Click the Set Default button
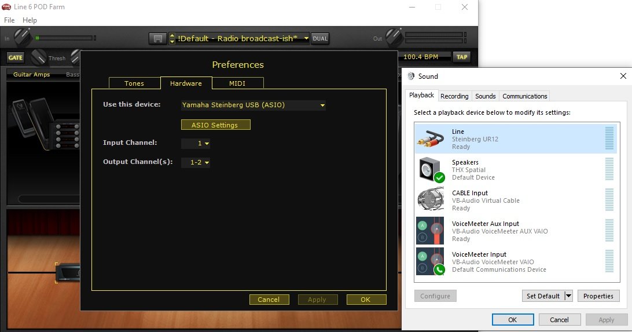This screenshot has height=332, width=632. click(543, 295)
